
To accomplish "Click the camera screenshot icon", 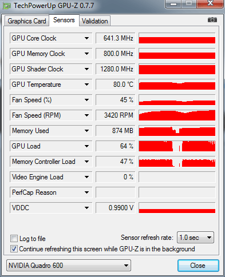I will [212, 20].
